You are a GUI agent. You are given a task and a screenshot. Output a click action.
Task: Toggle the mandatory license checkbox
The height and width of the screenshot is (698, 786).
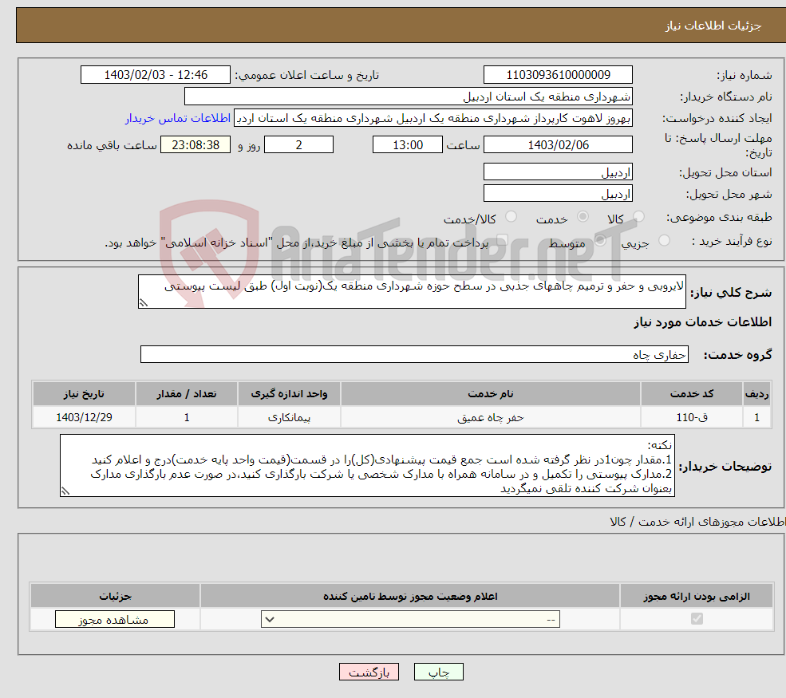tap(697, 619)
